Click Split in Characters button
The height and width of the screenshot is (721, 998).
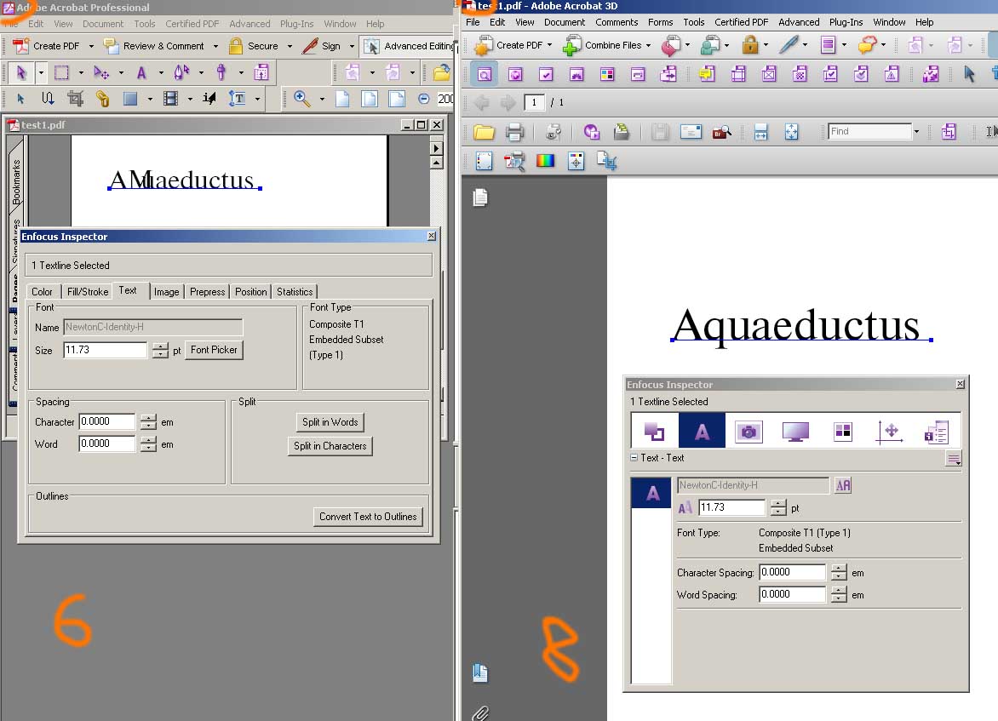coord(330,446)
